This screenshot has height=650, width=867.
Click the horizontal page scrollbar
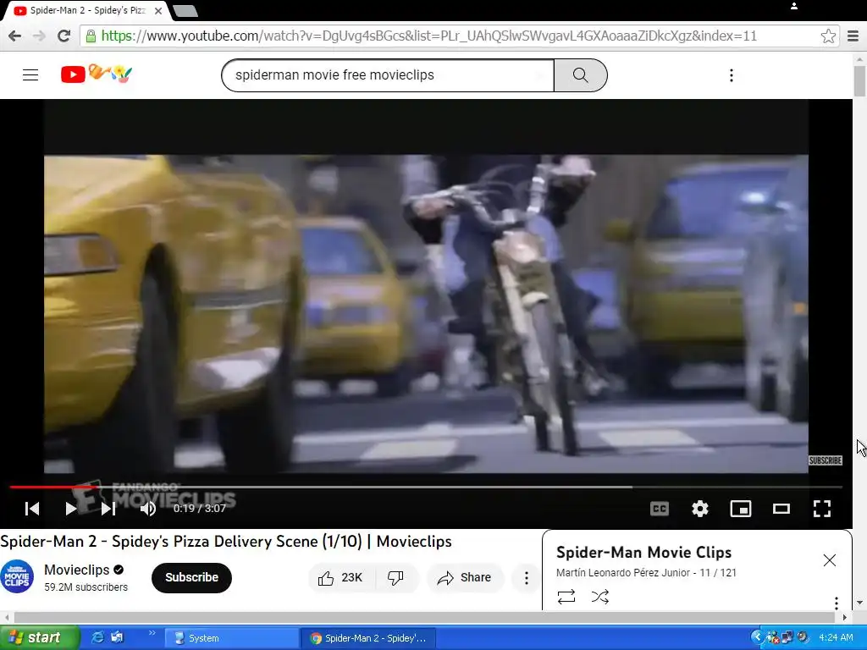click(x=424, y=617)
